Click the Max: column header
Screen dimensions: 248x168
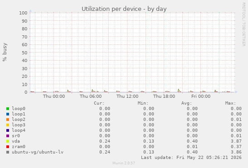point(231,103)
